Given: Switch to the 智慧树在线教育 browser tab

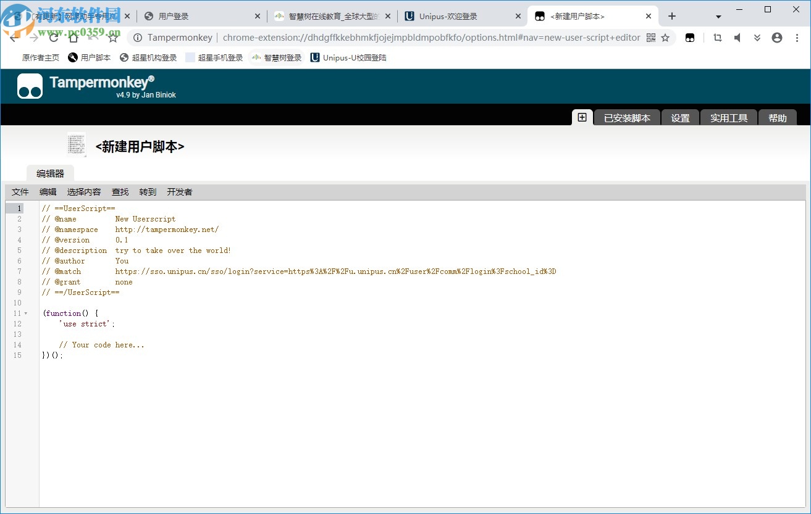Looking at the screenshot, I should pyautogui.click(x=332, y=16).
